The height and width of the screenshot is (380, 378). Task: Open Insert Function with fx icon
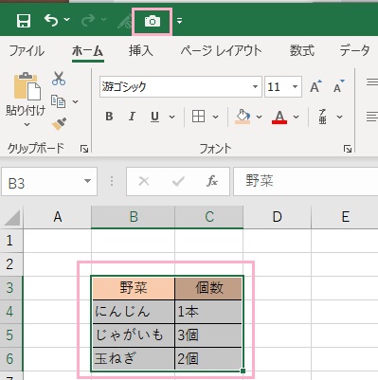point(212,181)
